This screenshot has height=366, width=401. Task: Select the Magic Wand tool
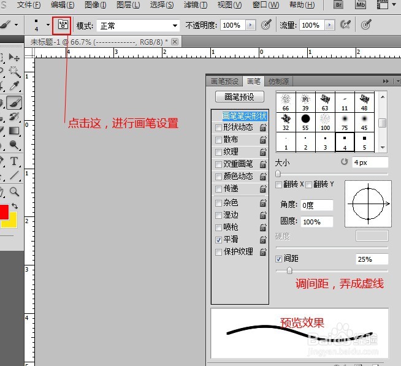(x=14, y=71)
